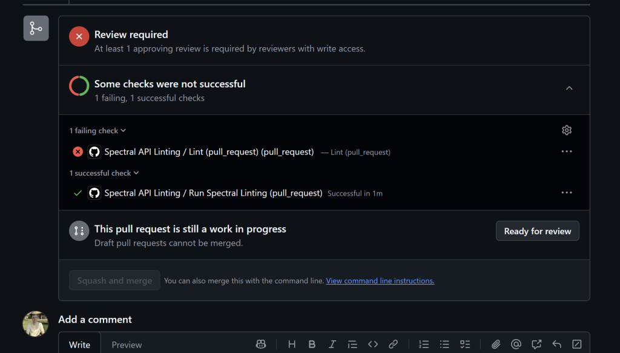Add a hyperlink in the comment editor
The height and width of the screenshot is (353, 620).
pos(393,344)
